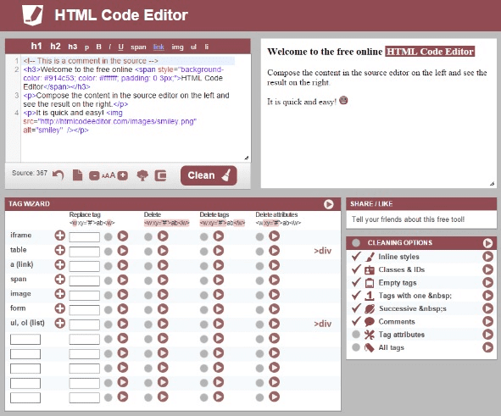Run Tag attributes cleaning play button

click(487, 335)
